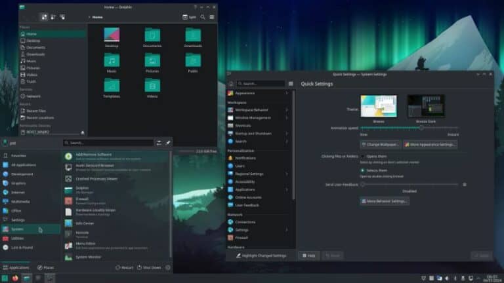
Task: Click the launcher configure sliders icon
Action: (159, 143)
